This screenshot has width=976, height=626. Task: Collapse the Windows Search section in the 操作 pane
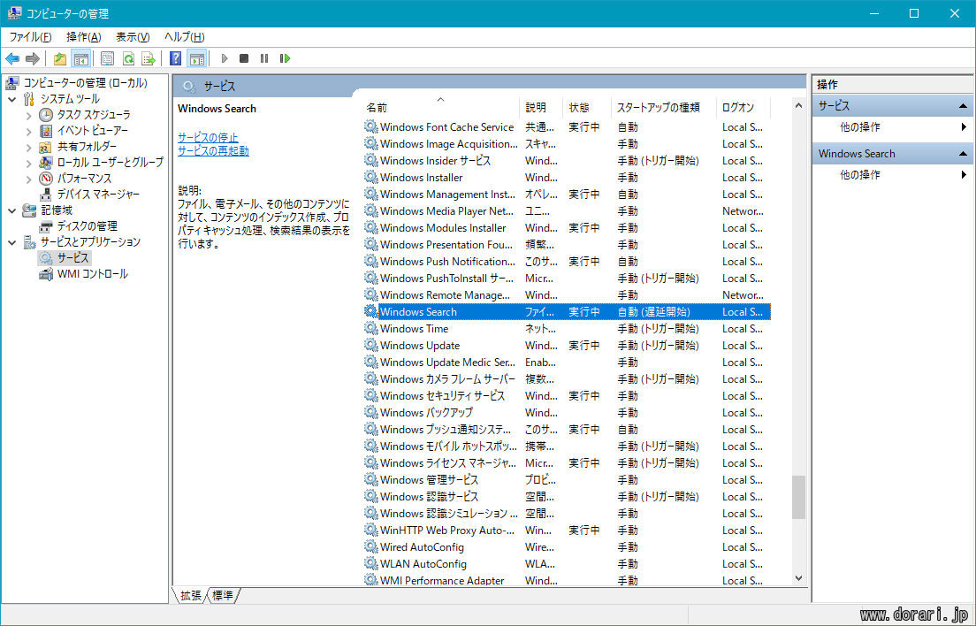(963, 154)
